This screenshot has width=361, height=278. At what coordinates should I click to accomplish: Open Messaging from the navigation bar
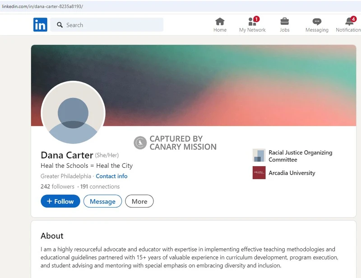tap(316, 21)
